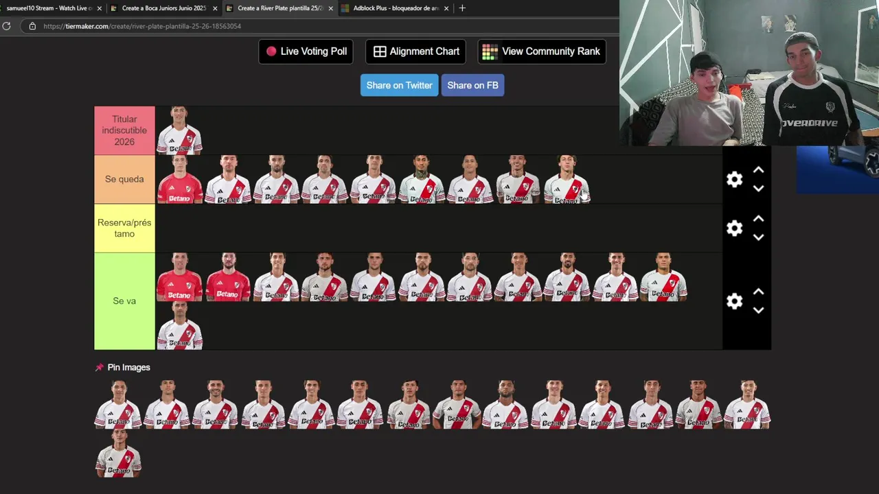
Task: Move Reserva/préstamo tier down with arrow
Action: tap(758, 237)
